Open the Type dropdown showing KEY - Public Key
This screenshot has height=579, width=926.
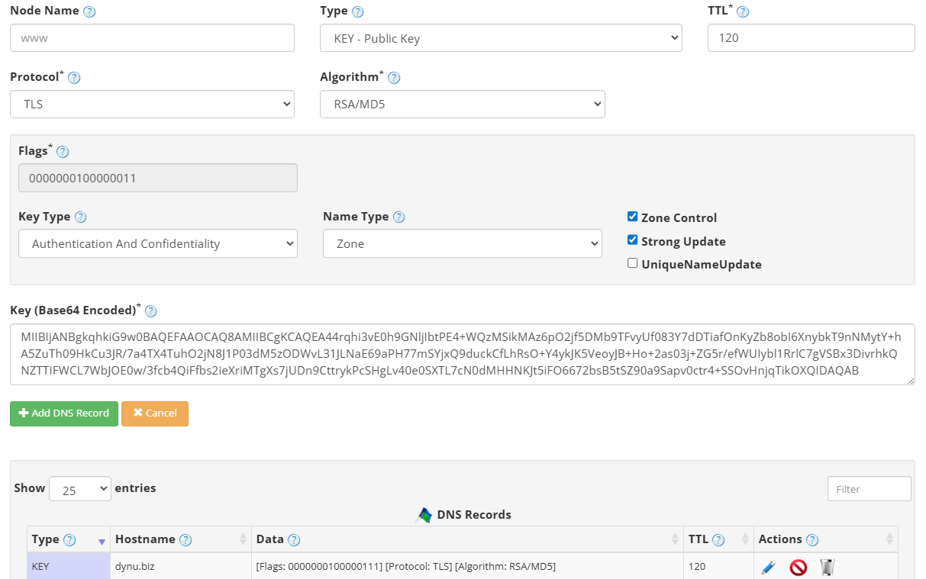point(501,37)
